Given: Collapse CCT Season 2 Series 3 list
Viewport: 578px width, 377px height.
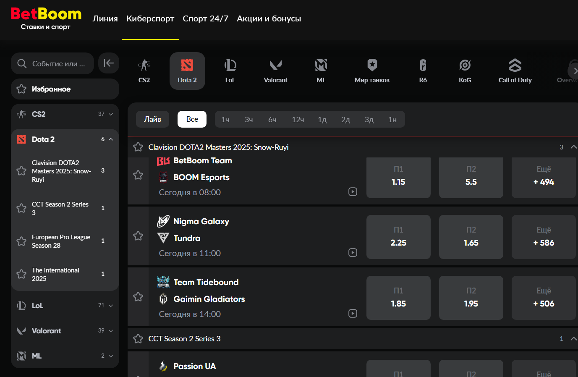Looking at the screenshot, I should 573,338.
